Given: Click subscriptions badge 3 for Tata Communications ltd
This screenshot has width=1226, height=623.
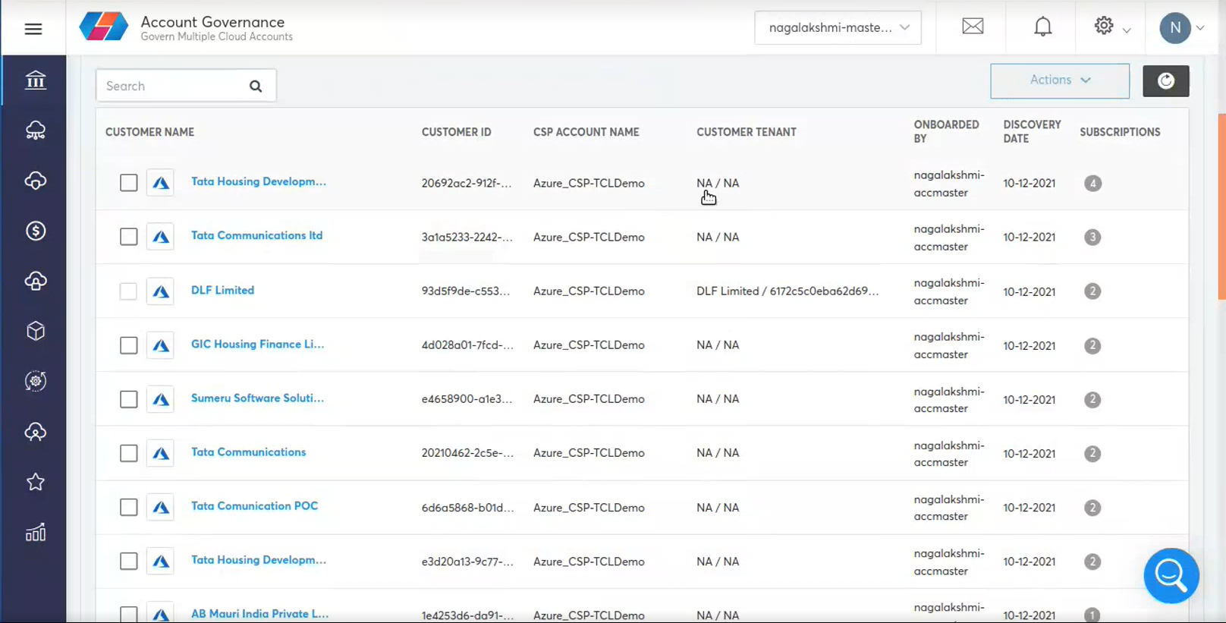Looking at the screenshot, I should click(1092, 237).
